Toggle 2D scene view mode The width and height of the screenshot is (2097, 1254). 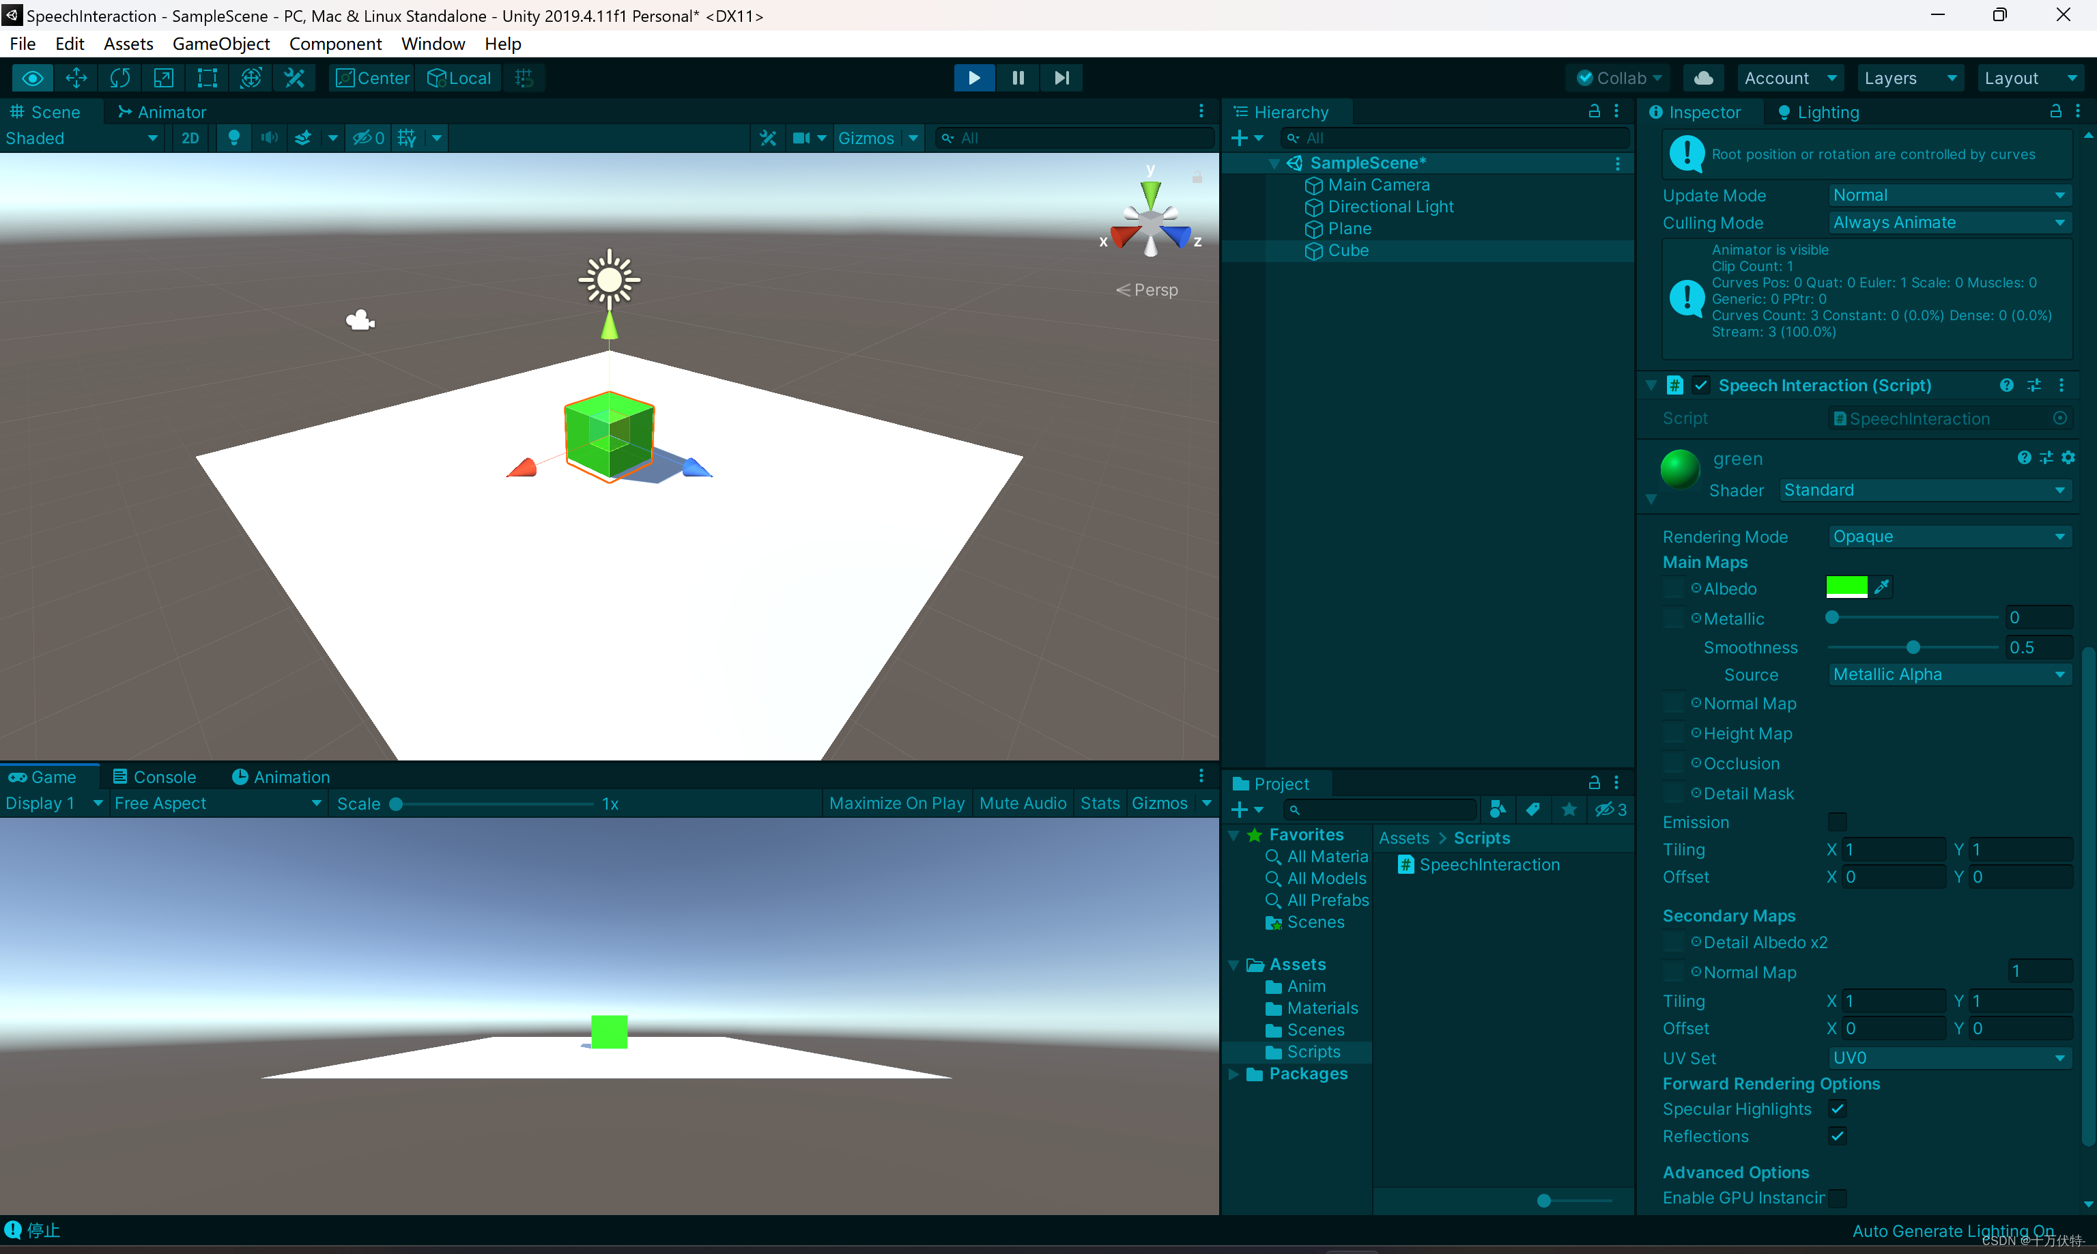(190, 138)
